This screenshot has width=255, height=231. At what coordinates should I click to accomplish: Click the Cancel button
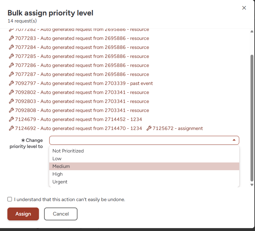[61, 214]
